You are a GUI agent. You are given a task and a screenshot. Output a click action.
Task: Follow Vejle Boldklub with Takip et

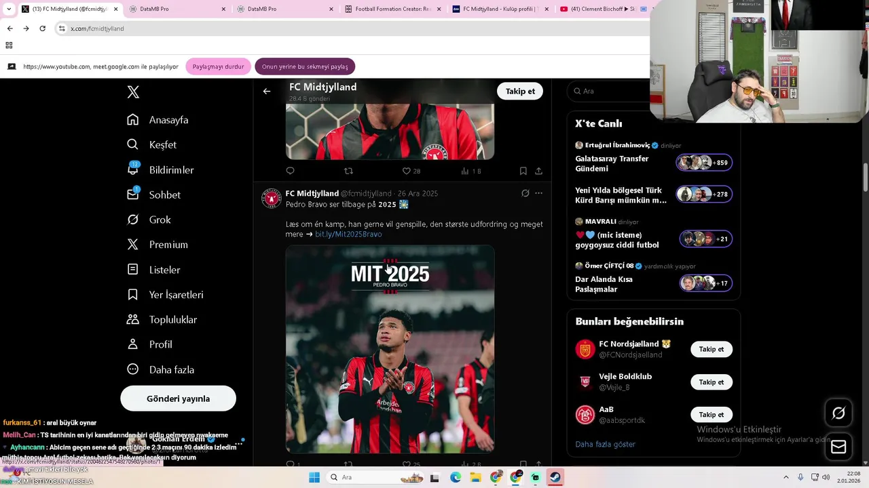coord(711,382)
